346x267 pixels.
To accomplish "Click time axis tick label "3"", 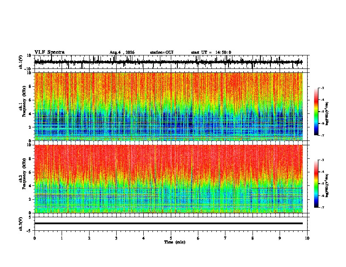I will (116, 238).
